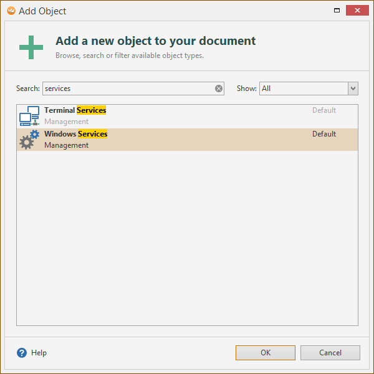Clear the search field with the X icon
This screenshot has width=374, height=374.
[219, 89]
